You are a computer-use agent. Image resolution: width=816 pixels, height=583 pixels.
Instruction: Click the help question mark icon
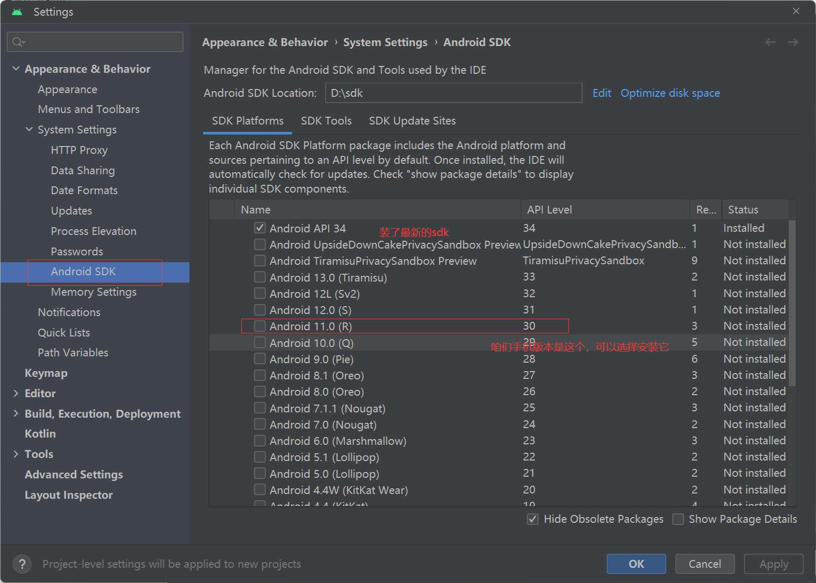coord(22,564)
